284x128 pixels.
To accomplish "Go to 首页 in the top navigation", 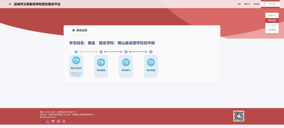I will point(239,4).
